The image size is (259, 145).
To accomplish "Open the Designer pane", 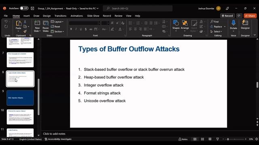I will point(245,25).
